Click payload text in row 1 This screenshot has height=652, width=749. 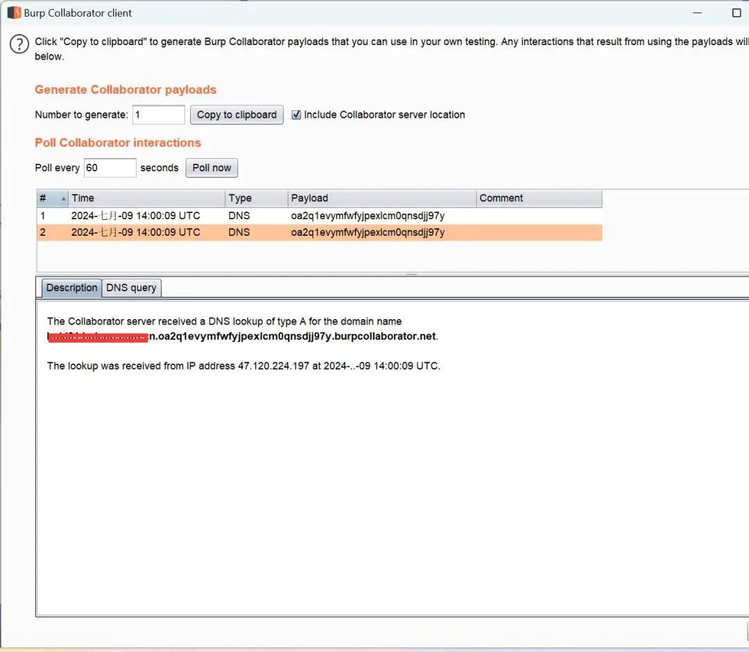pos(368,216)
